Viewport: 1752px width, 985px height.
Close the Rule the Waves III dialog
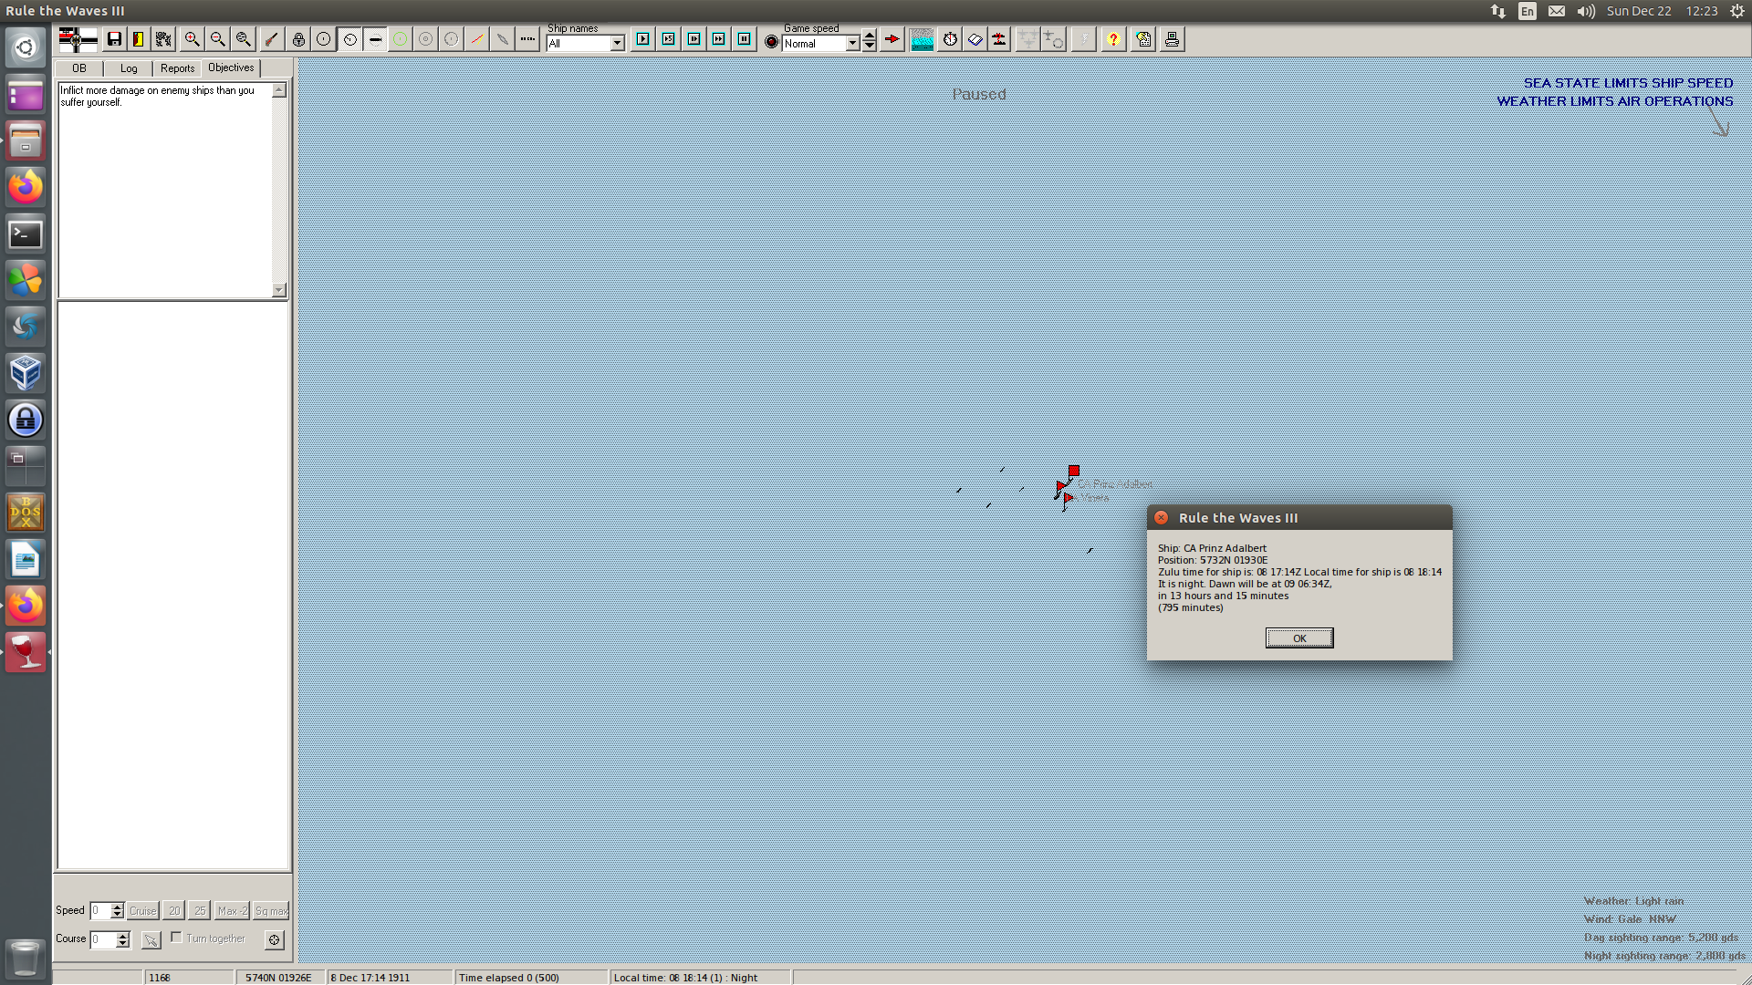(x=1162, y=518)
